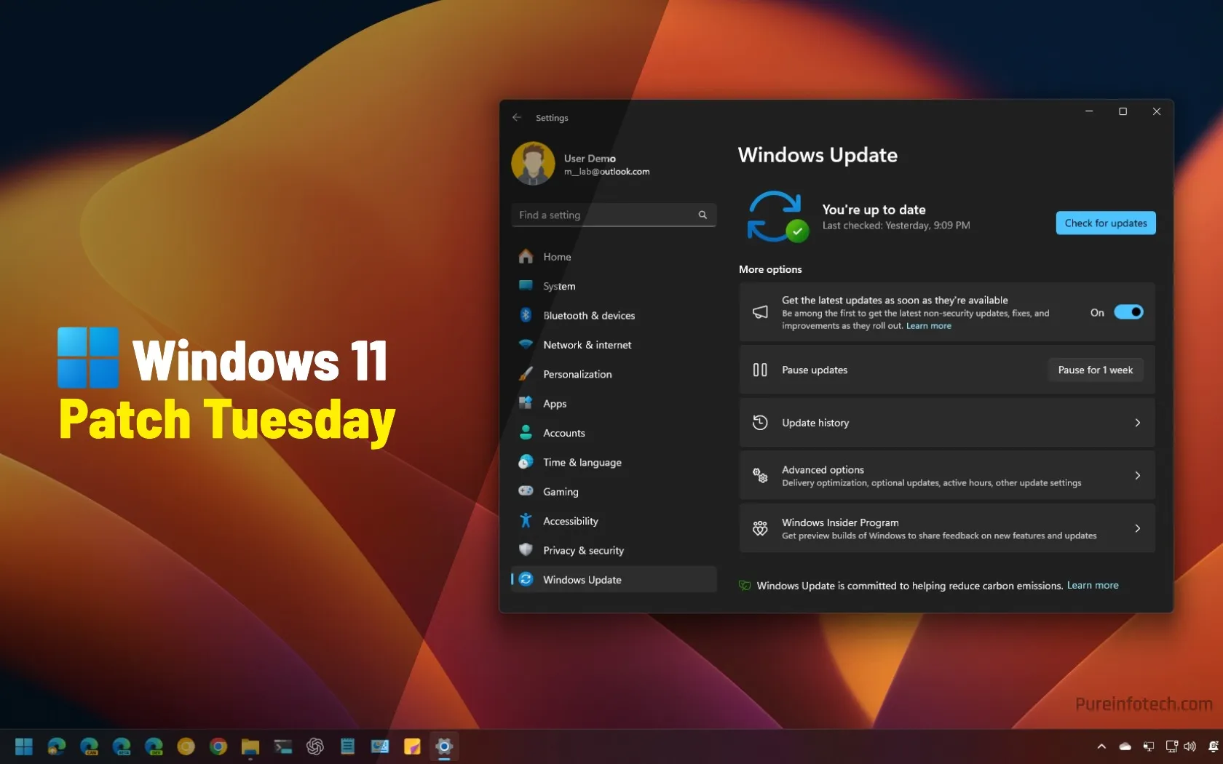
Task: Expand Update history chevron
Action: coord(1137,423)
